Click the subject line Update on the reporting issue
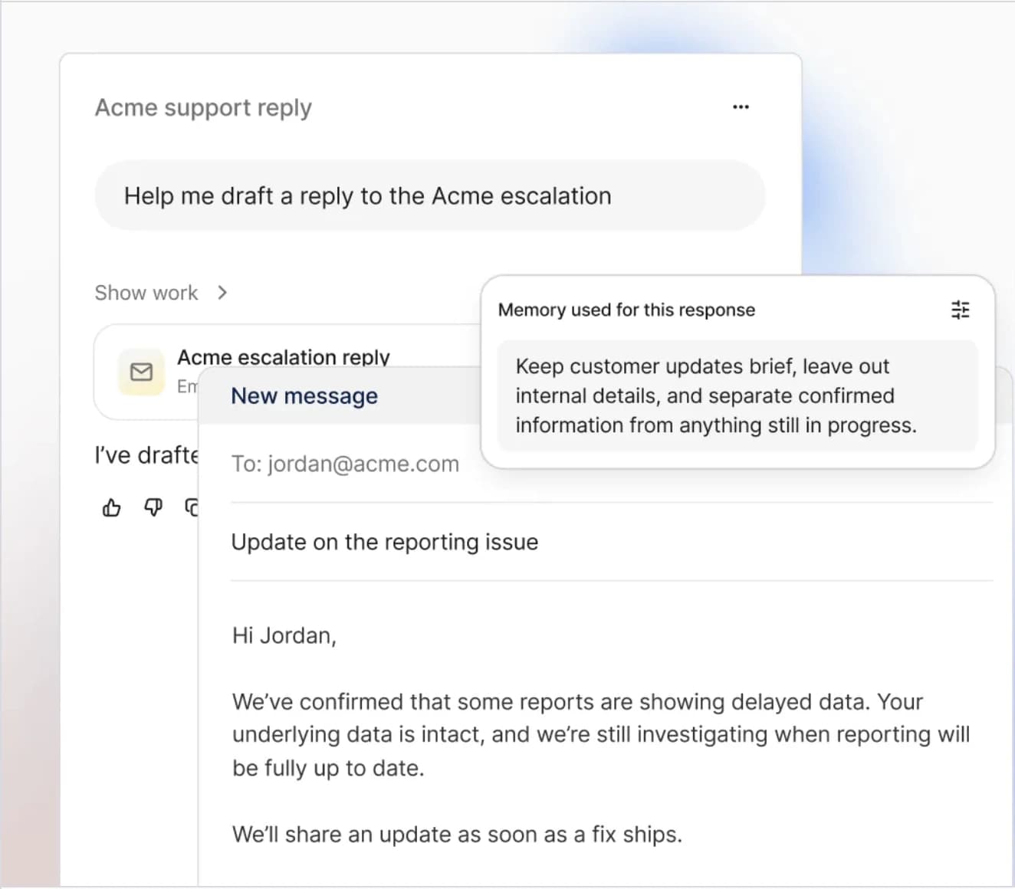 click(385, 542)
